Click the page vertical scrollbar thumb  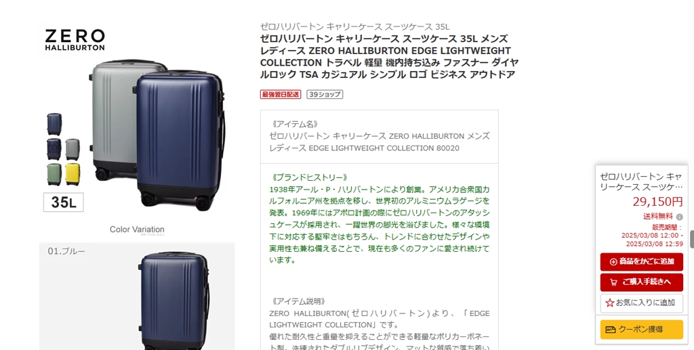691,238
